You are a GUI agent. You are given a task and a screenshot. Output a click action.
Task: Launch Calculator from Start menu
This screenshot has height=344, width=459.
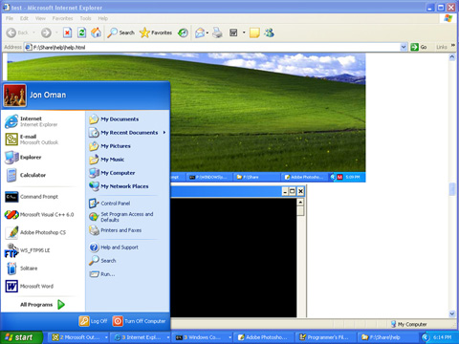click(43, 175)
